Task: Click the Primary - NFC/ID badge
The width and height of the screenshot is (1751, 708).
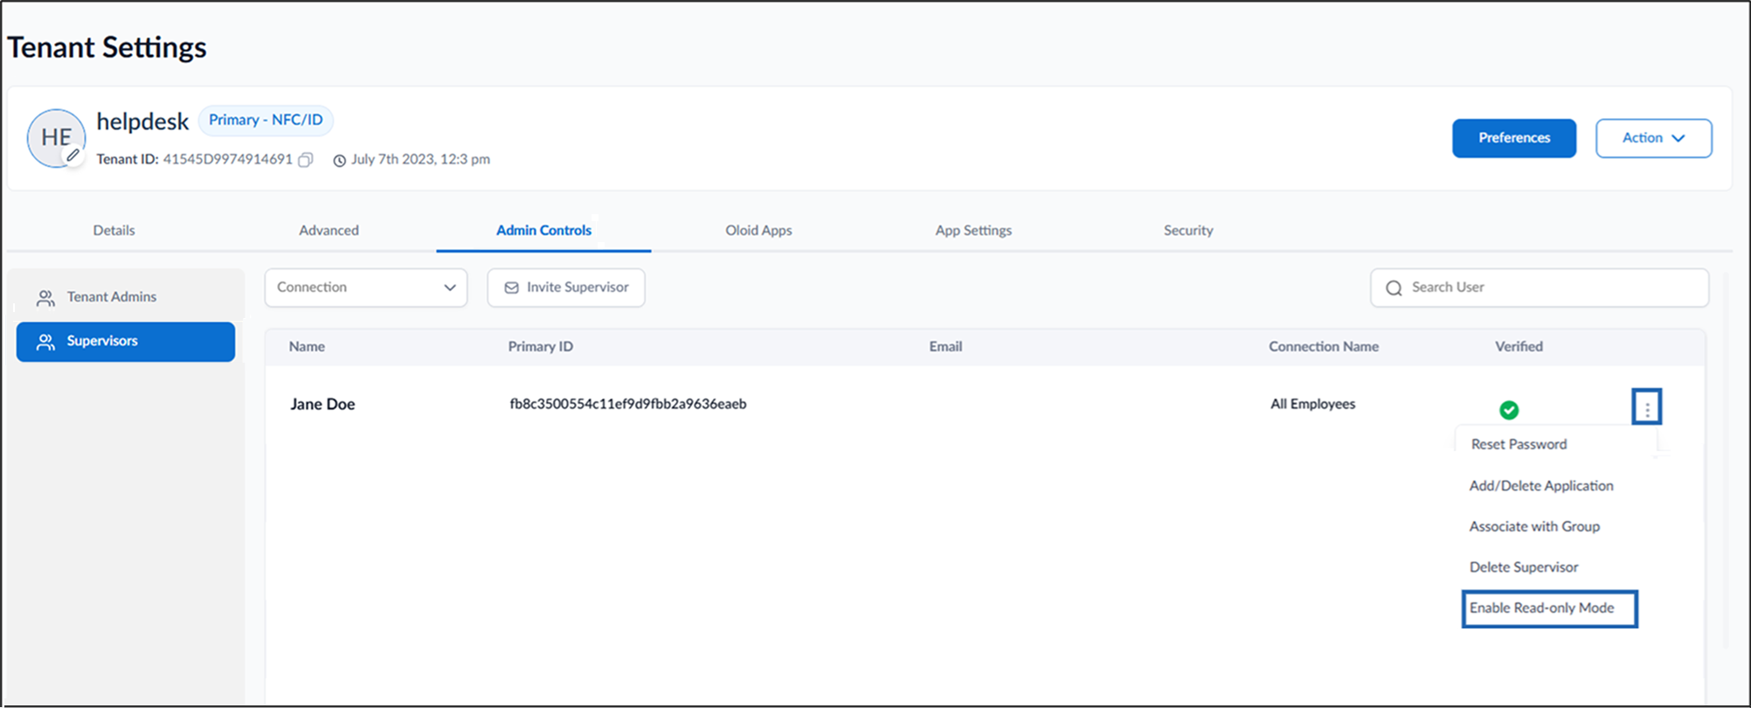Action: click(x=266, y=120)
